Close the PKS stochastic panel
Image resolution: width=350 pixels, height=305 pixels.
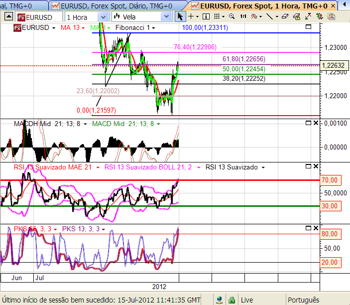point(315,228)
